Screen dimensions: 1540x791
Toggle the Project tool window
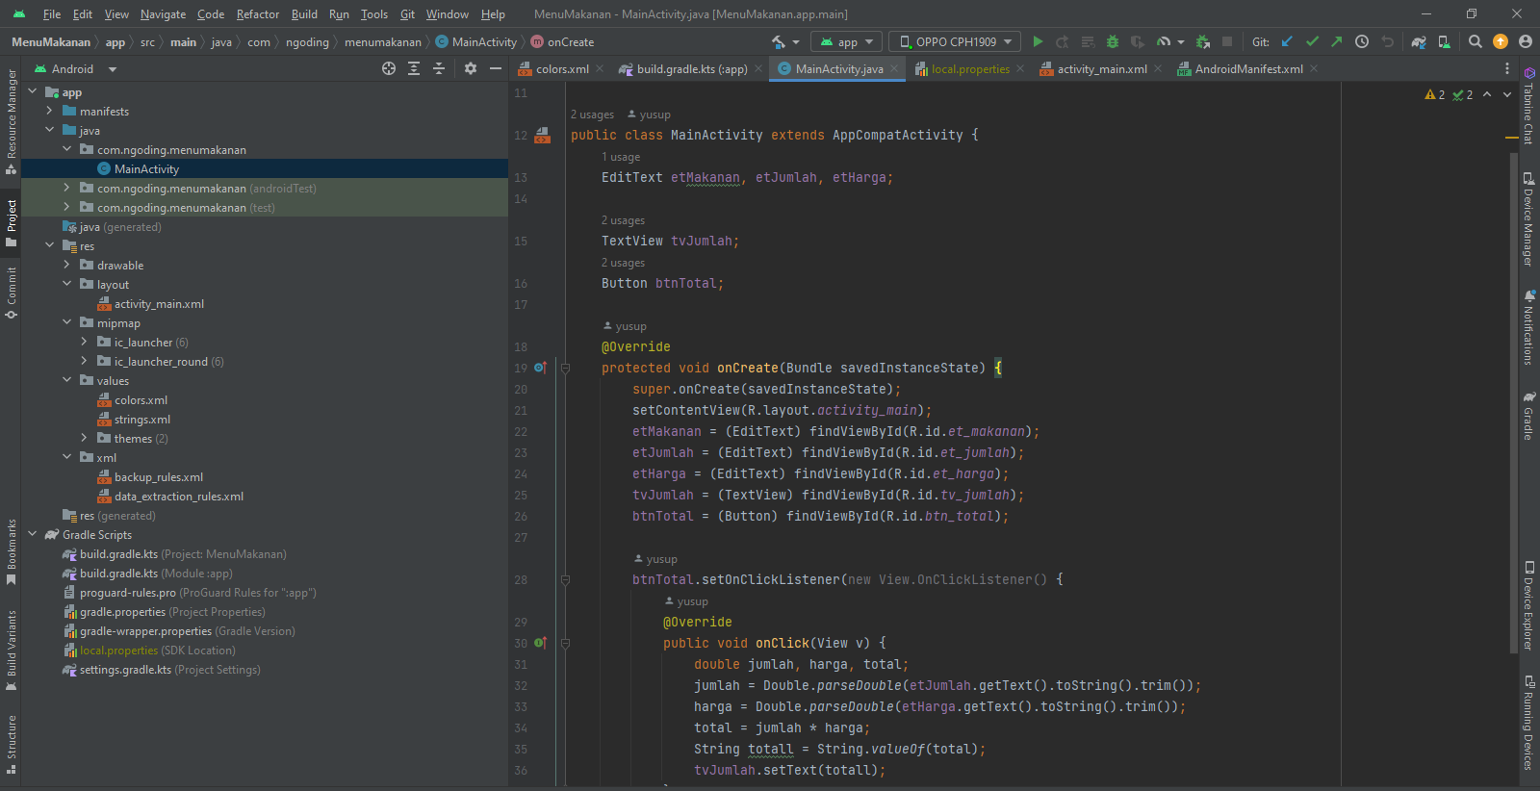coord(12,221)
